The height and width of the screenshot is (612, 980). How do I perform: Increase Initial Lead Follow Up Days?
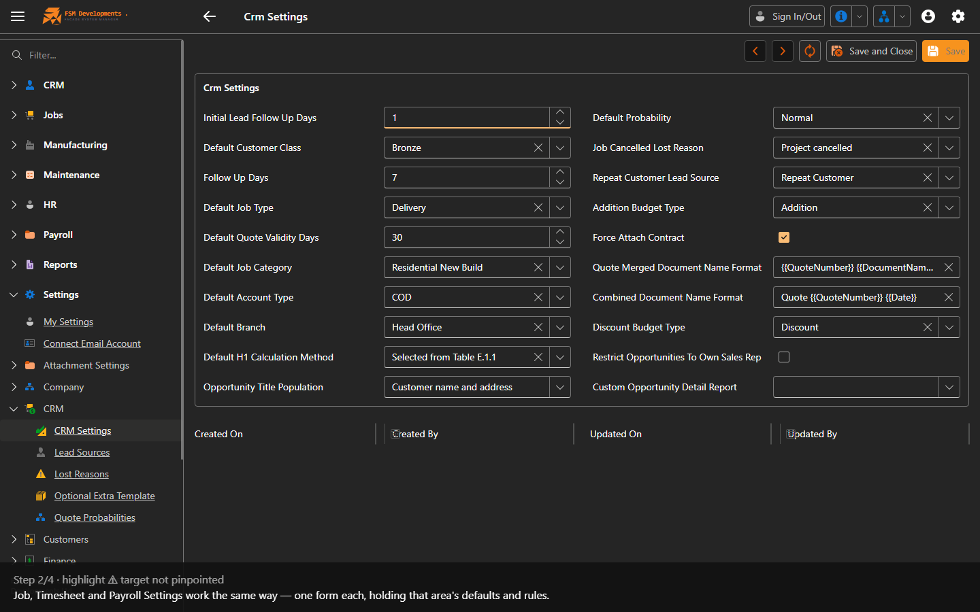[x=560, y=112]
